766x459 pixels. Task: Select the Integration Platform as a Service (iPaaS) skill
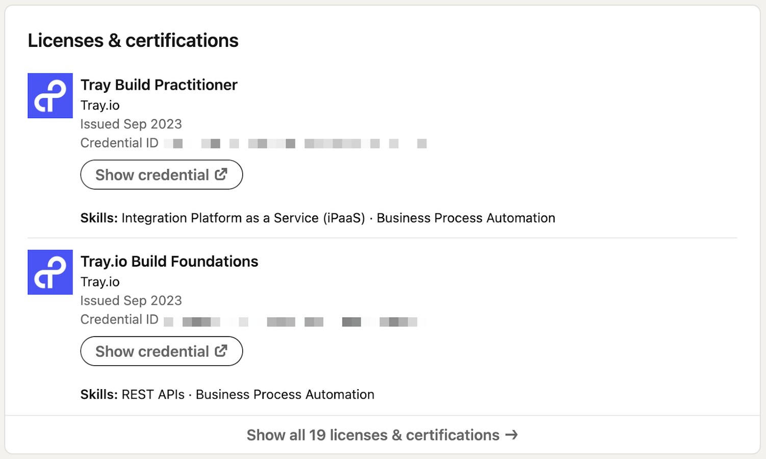click(x=243, y=218)
